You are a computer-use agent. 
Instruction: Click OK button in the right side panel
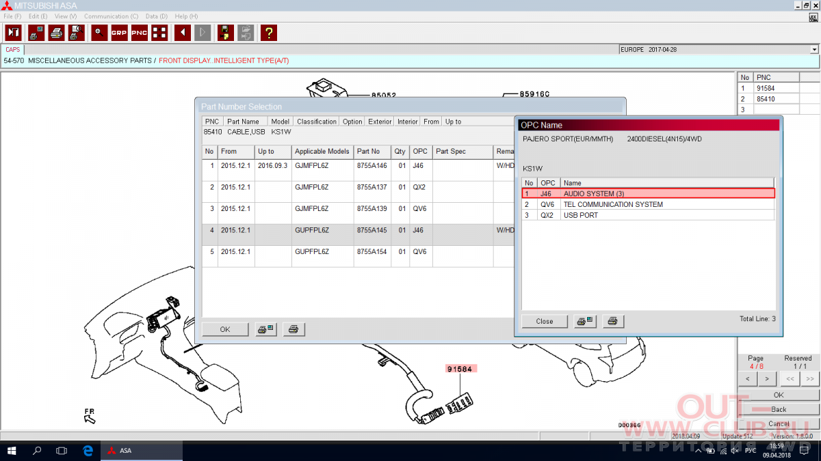pos(779,395)
